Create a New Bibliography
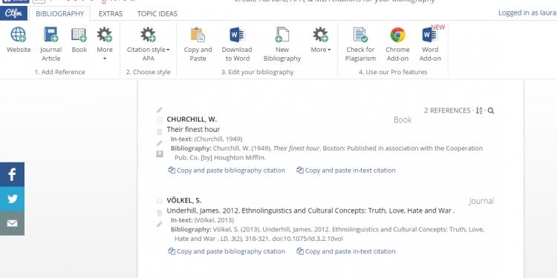 282,44
